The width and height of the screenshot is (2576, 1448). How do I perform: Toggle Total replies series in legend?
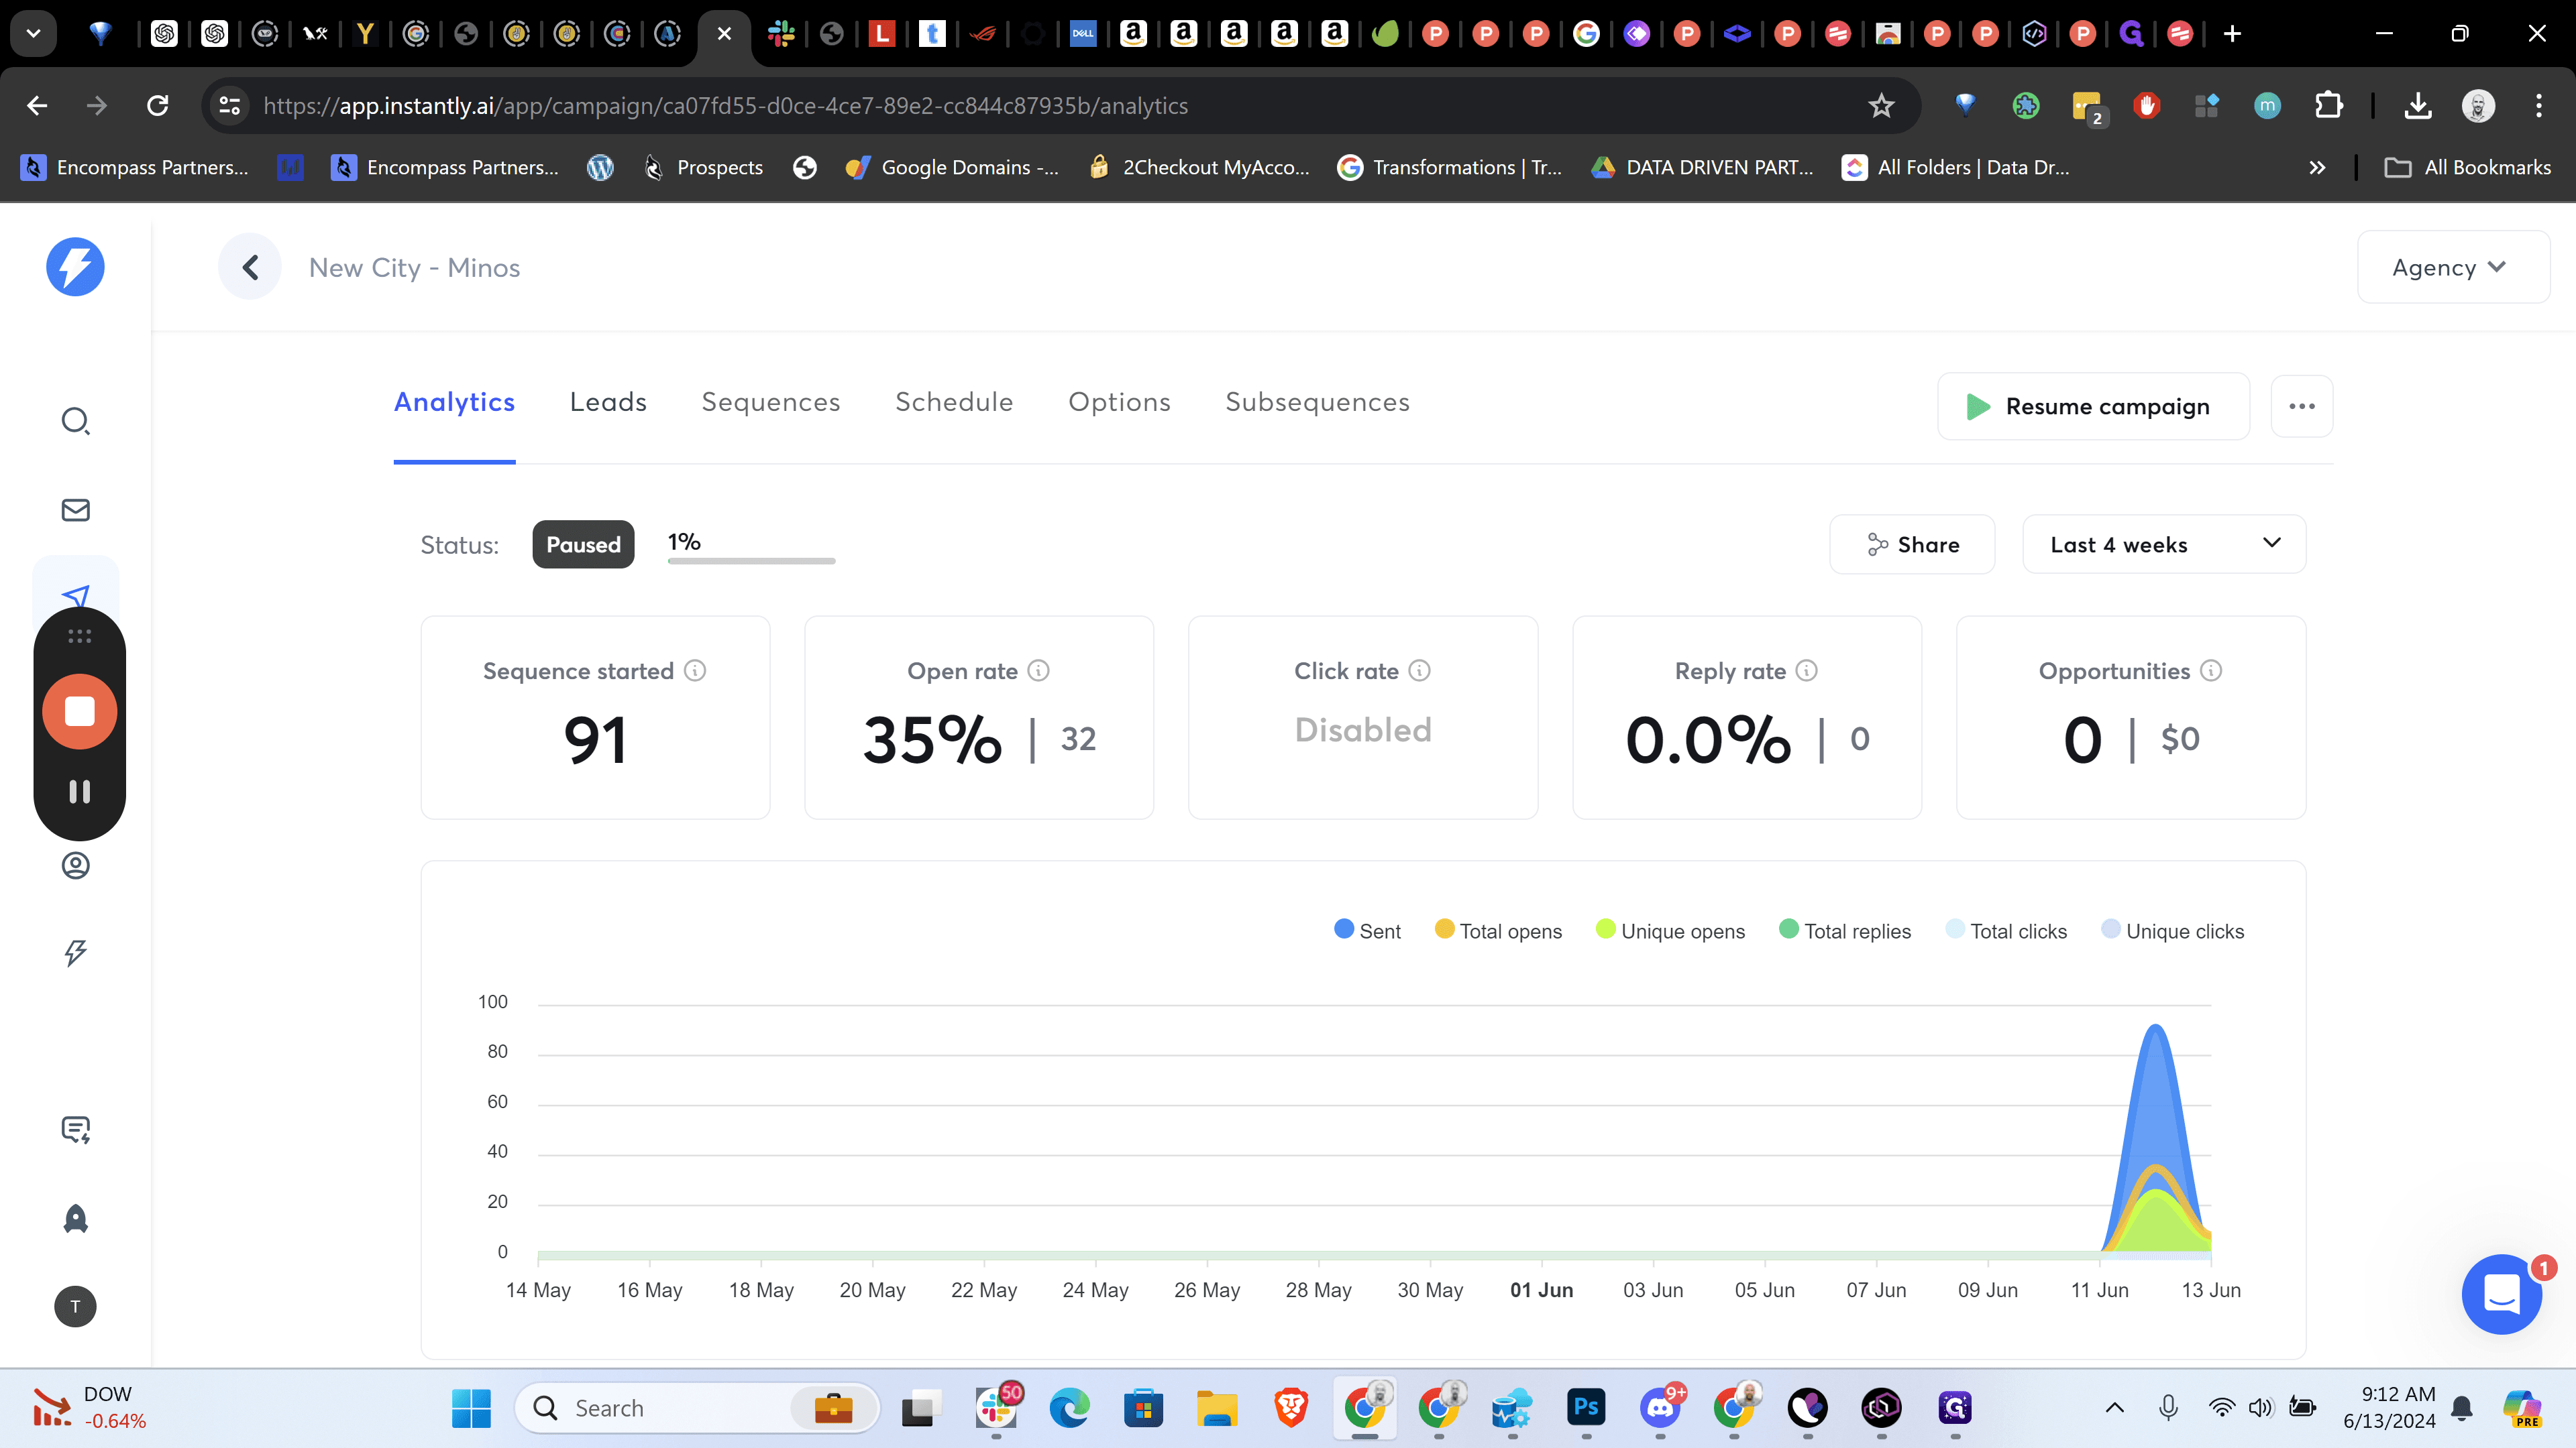[1845, 930]
